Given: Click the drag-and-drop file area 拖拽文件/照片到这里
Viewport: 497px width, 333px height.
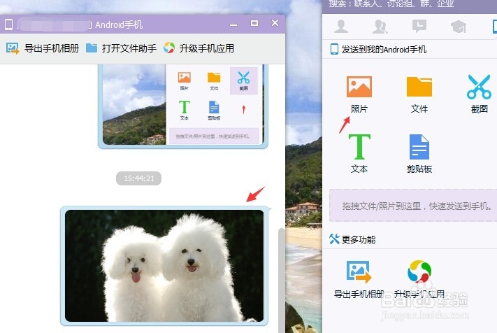Looking at the screenshot, I should click(x=413, y=206).
